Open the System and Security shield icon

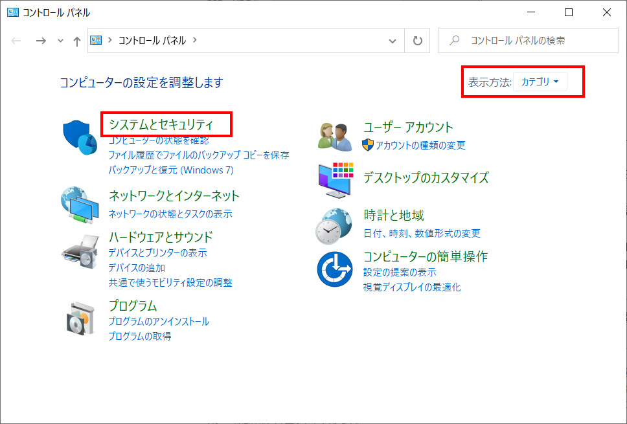pos(80,137)
